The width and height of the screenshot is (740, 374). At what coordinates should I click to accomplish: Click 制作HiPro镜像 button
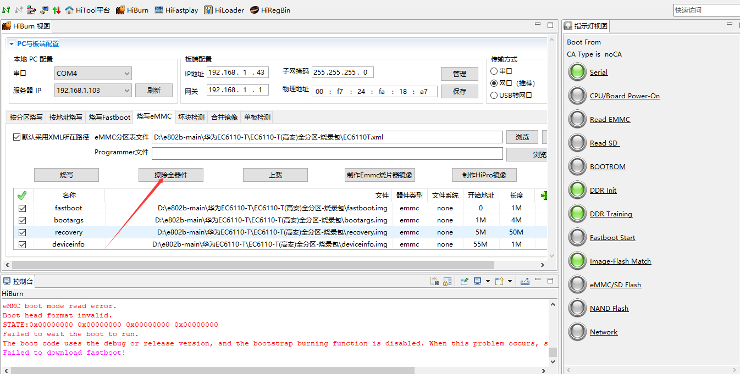[484, 175]
